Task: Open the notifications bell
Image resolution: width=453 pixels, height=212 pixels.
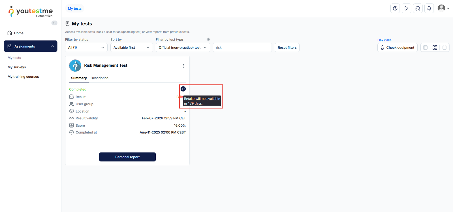Action: pos(429,9)
